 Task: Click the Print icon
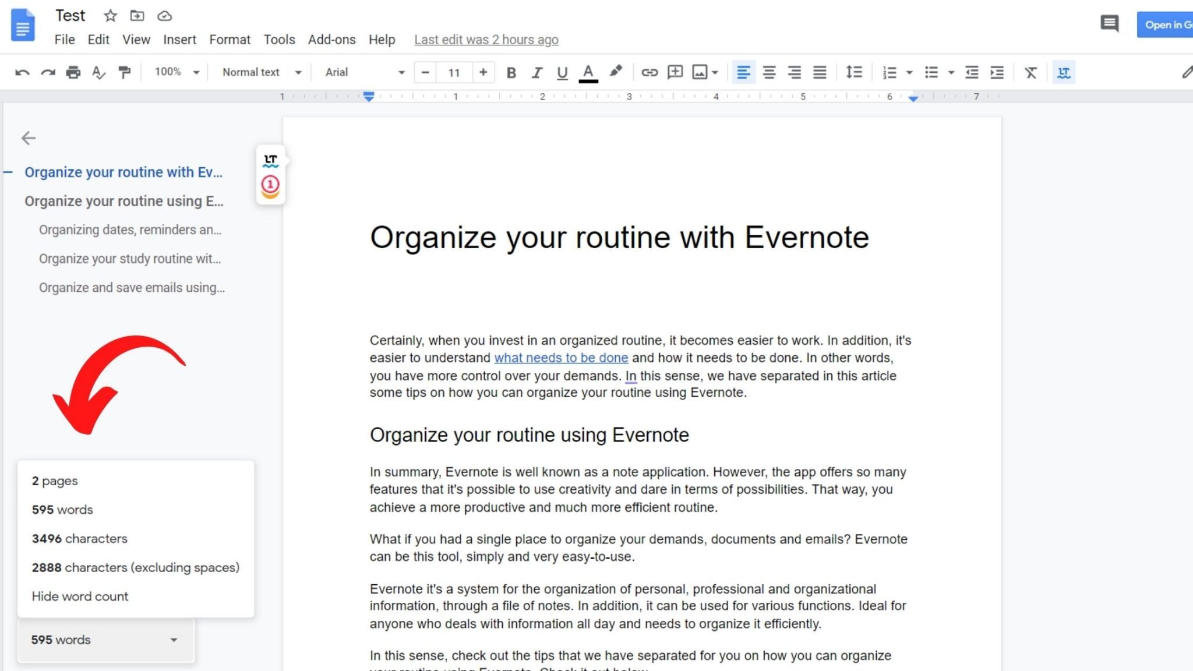pos(73,72)
